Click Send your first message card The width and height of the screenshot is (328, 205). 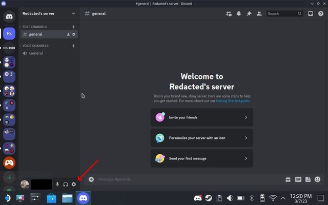202,158
